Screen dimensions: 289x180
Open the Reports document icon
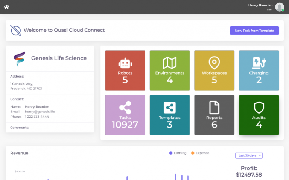[214, 108]
